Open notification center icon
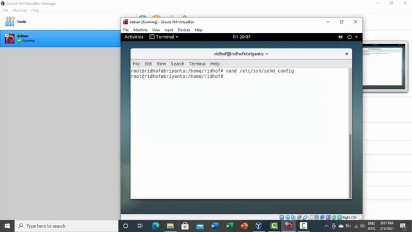The width and height of the screenshot is (412, 232). [x=403, y=226]
